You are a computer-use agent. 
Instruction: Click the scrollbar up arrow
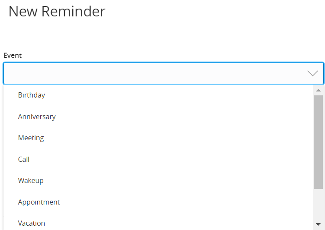click(318, 90)
